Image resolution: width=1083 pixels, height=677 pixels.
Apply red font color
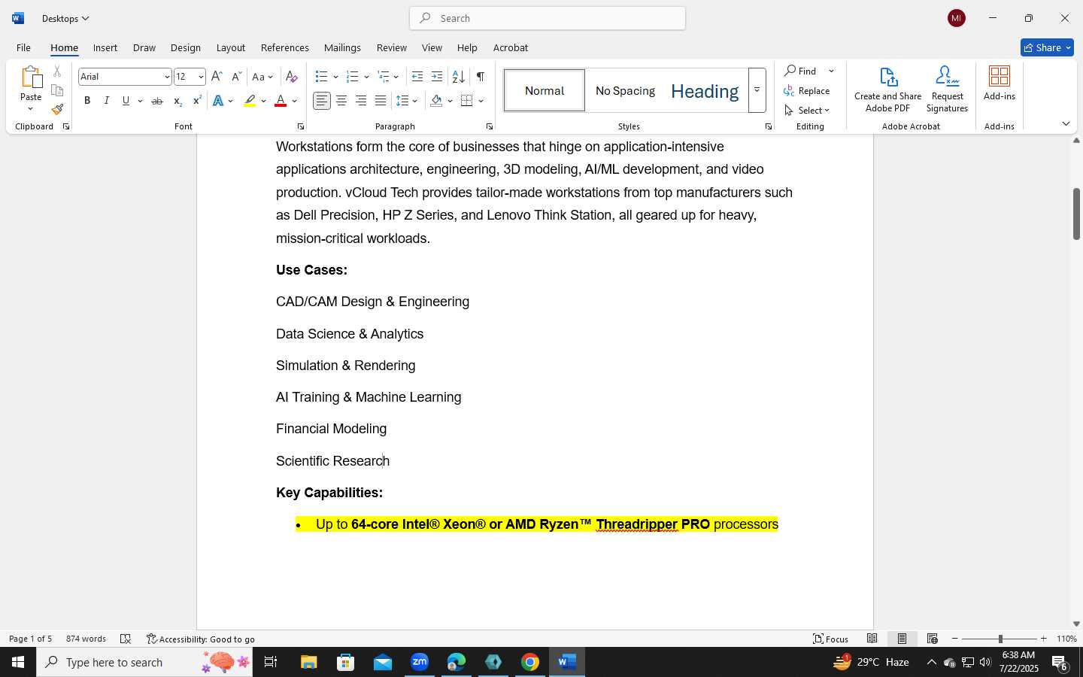[x=281, y=101]
